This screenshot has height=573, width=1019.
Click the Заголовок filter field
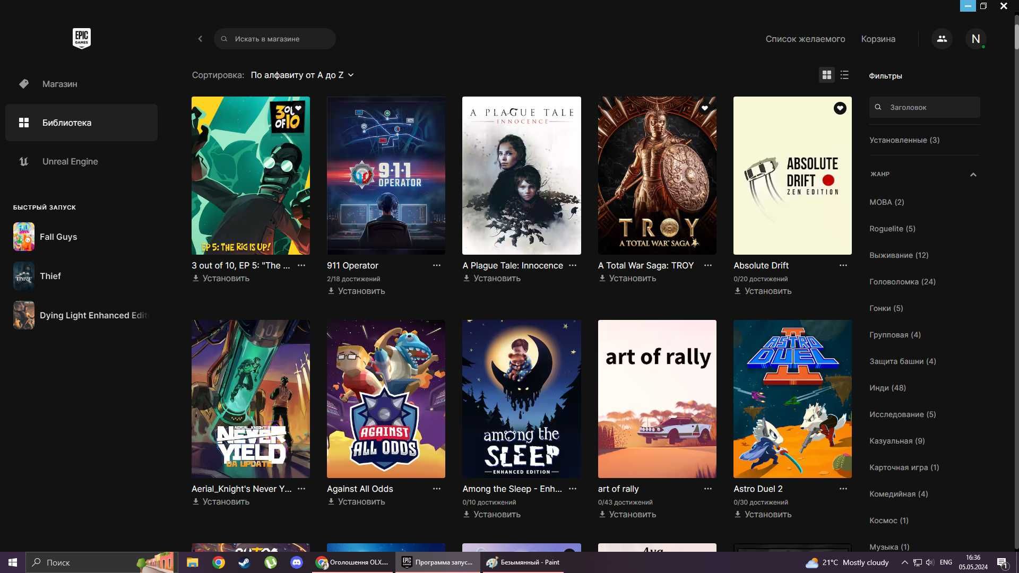click(x=924, y=107)
